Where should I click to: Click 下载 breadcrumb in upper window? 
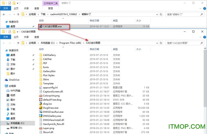[43, 14]
